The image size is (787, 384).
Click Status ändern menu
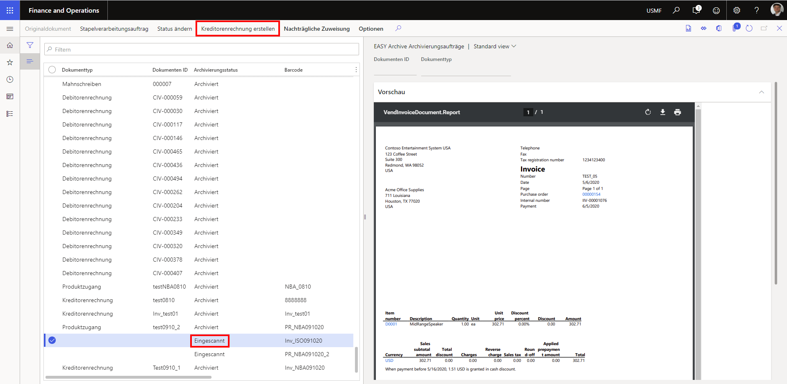pyautogui.click(x=175, y=29)
